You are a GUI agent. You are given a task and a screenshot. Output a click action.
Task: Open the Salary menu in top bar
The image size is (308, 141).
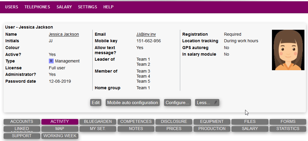point(64,7)
